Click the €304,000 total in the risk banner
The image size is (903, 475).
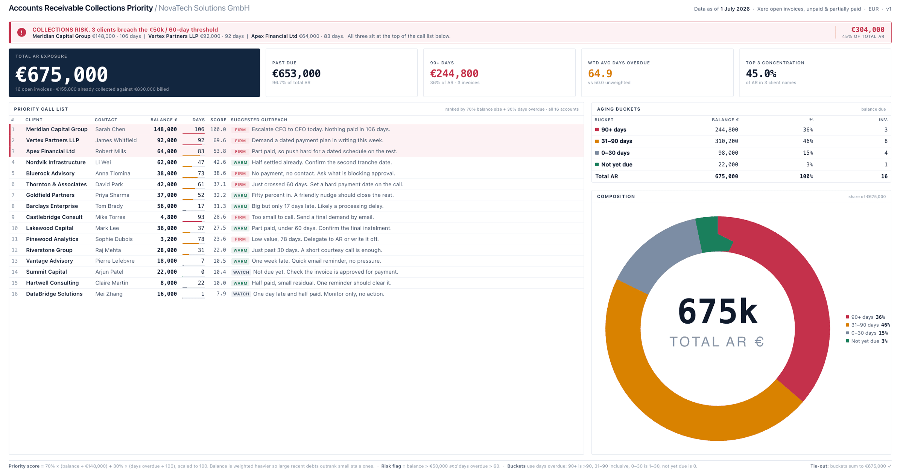click(x=868, y=29)
